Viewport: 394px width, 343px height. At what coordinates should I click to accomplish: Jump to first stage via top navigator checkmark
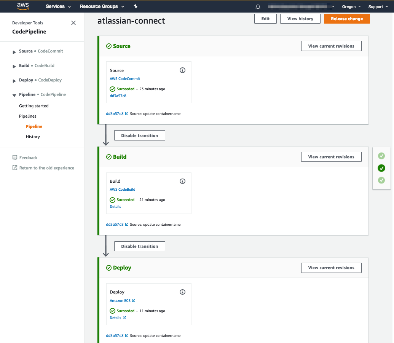pos(381,156)
